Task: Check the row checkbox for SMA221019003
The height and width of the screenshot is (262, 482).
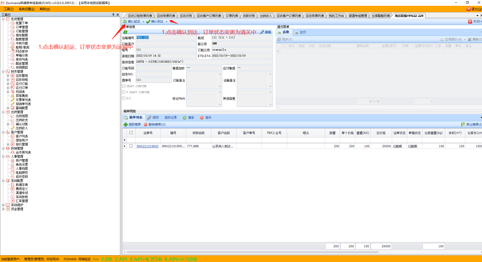Action: click(x=131, y=146)
